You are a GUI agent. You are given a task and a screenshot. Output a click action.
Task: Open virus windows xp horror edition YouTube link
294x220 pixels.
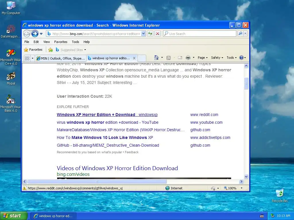tap(107, 122)
